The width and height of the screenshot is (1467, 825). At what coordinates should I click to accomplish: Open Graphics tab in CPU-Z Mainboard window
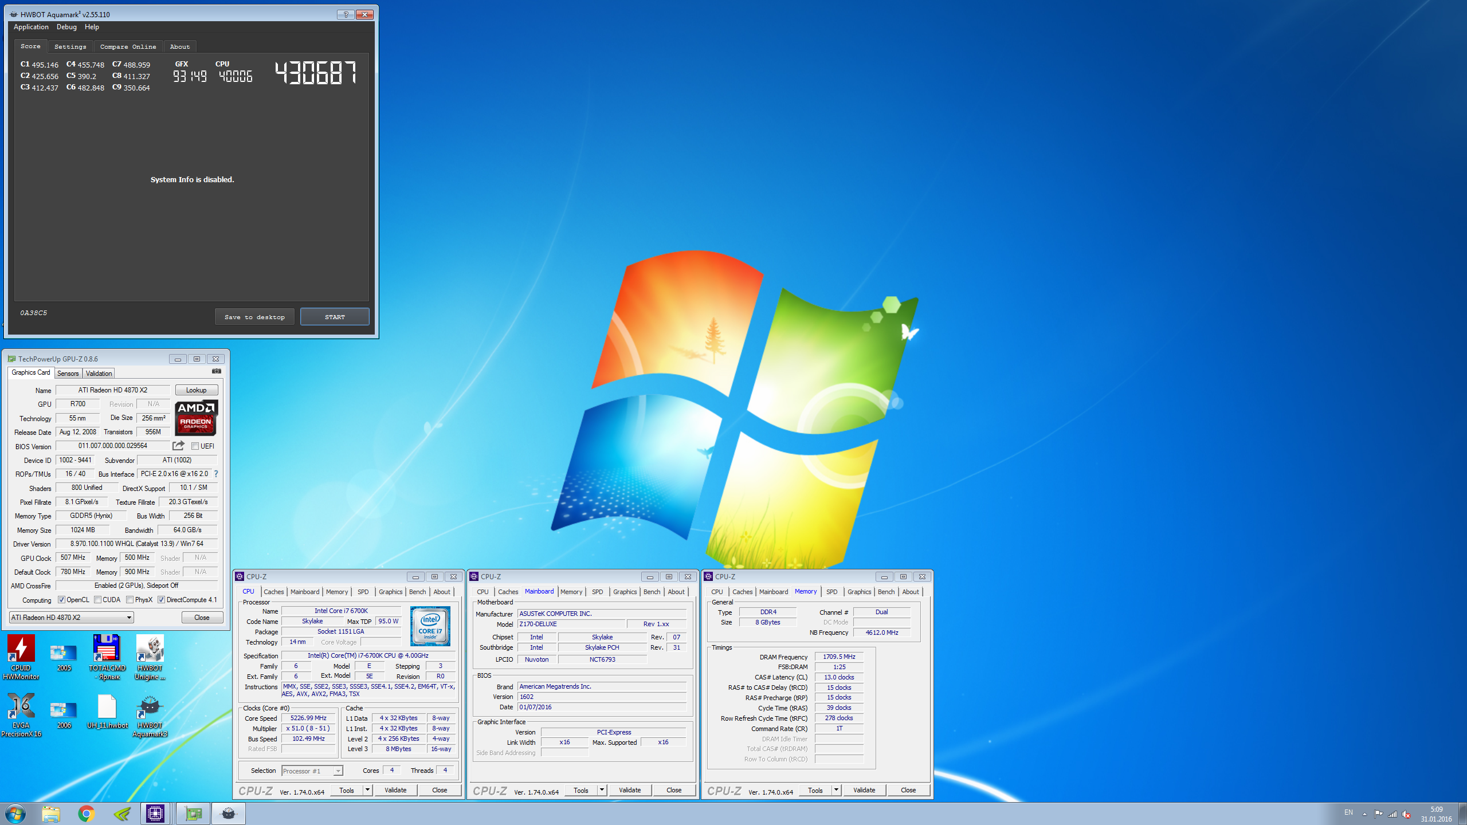pos(625,592)
